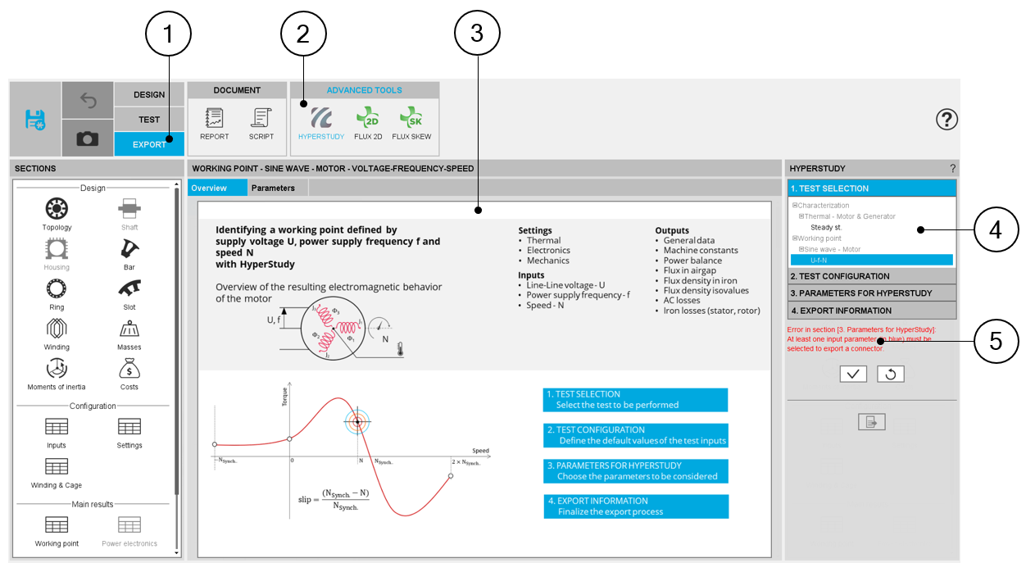1035x572 pixels.
Task: Open the Moments of inertia section
Action: pos(57,375)
